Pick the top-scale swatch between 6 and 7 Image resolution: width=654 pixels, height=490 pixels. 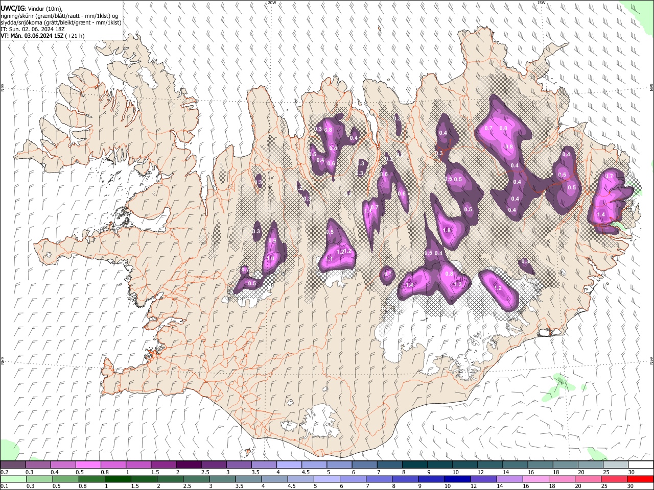point(365,465)
